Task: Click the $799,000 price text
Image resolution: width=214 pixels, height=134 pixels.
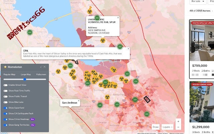Action: pyautogui.click(x=200, y=66)
